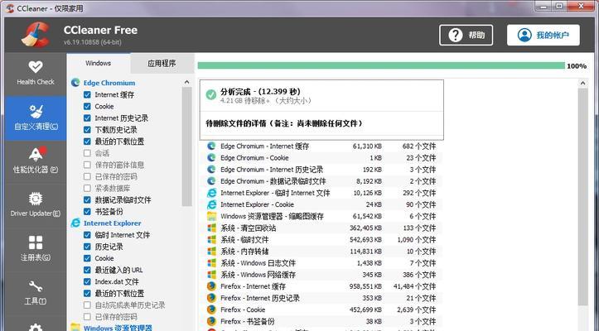The height and width of the screenshot is (331, 599).
Task: Click IE icon of 'Internet Explorer - Cookie' result
Action: (x=211, y=204)
